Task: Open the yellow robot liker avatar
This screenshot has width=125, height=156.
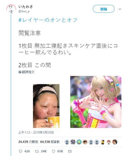Action: click(103, 142)
